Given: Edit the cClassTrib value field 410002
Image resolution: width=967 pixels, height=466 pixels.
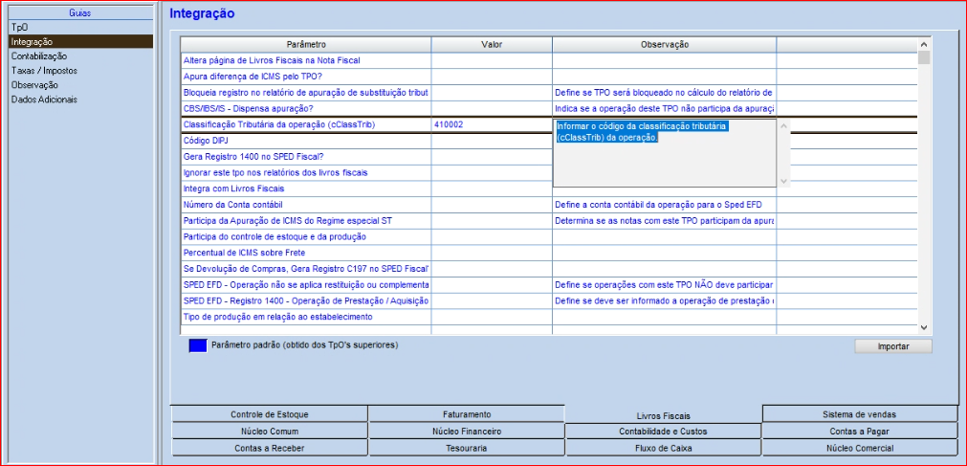Looking at the screenshot, I should click(491, 125).
